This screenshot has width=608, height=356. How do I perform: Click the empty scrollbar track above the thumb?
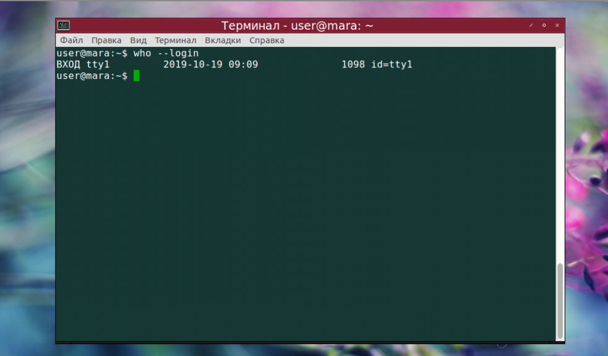pyautogui.click(x=560, y=155)
